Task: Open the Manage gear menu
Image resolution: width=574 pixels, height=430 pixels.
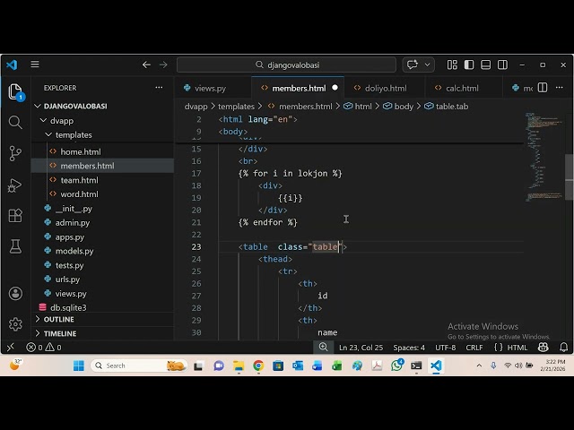Action: pos(15,324)
